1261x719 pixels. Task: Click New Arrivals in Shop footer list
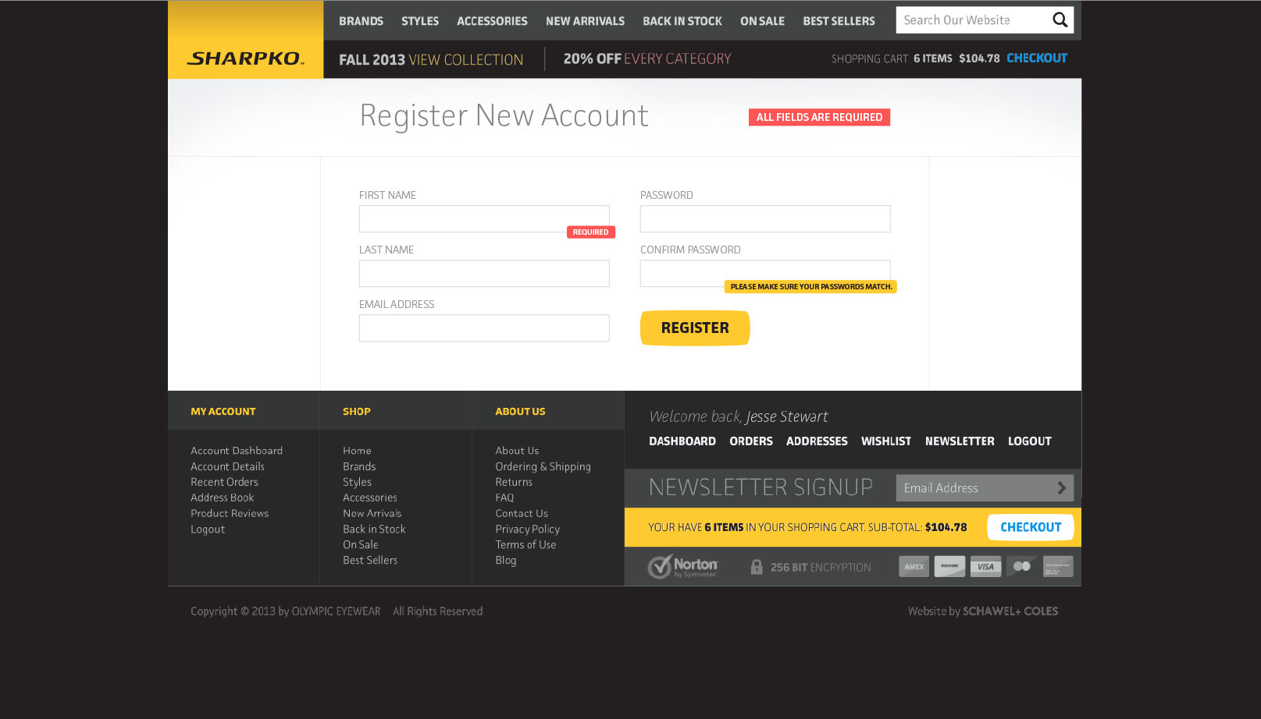coord(372,513)
